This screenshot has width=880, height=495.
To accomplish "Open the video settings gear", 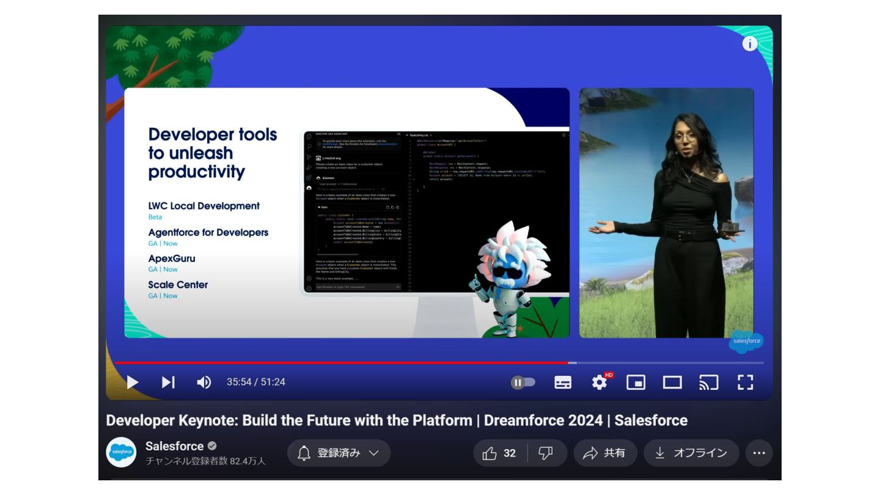I will 600,383.
